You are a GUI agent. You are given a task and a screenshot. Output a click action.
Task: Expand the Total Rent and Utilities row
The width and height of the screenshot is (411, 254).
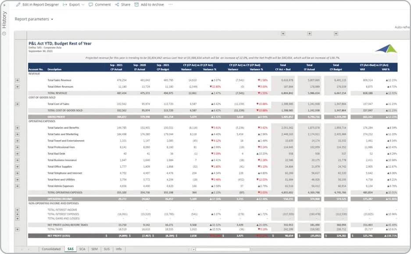click(x=18, y=180)
